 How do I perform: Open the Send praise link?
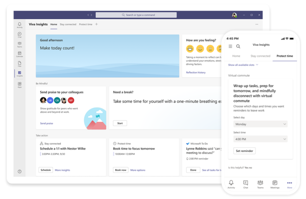point(46,123)
